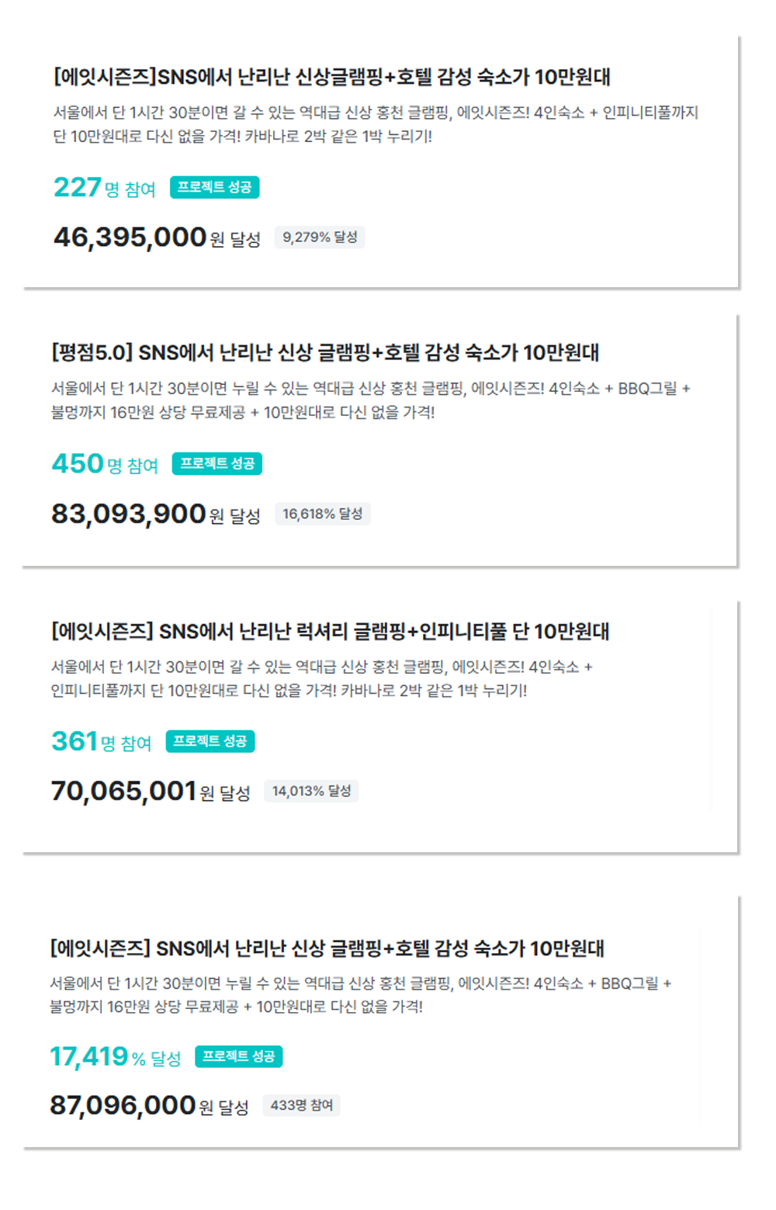Select the 433명 참여 tag
The width and height of the screenshot is (776, 1210).
pos(302,1105)
